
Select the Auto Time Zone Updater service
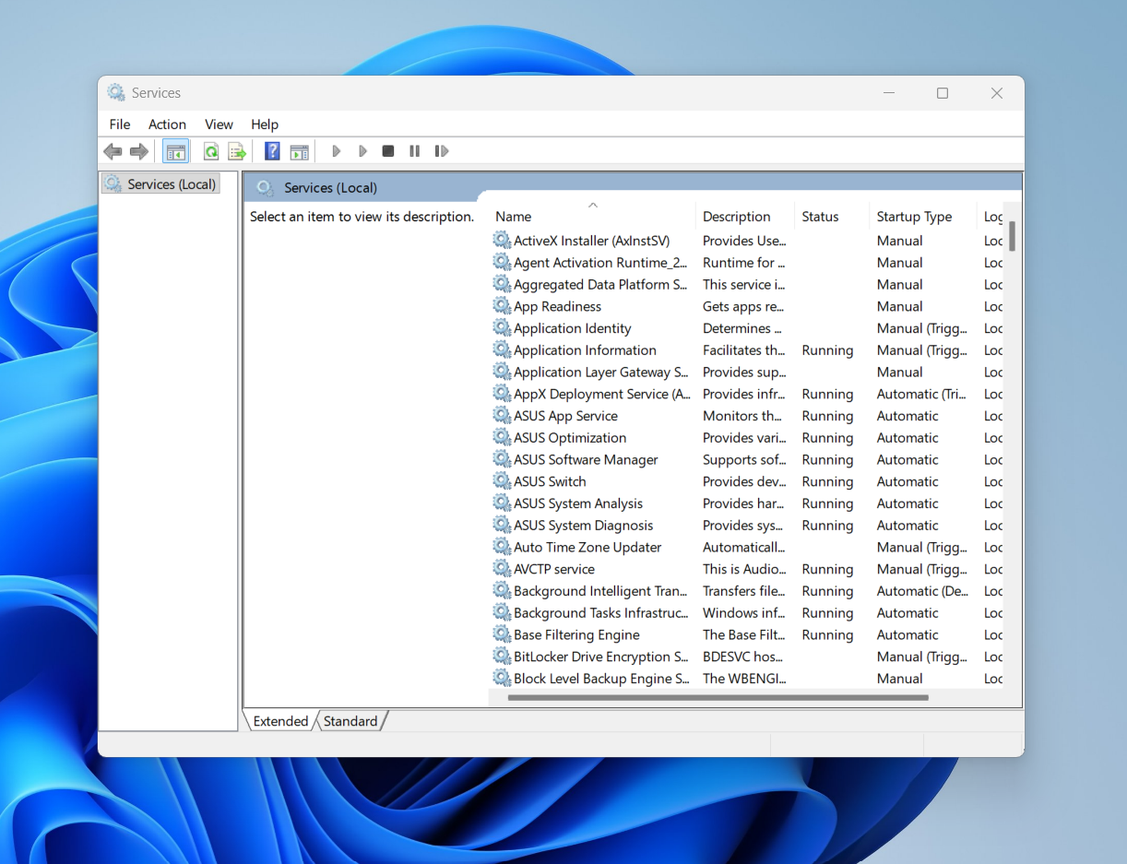pos(587,548)
